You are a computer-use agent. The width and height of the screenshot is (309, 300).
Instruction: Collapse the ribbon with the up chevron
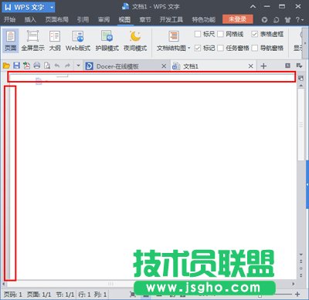click(x=253, y=7)
